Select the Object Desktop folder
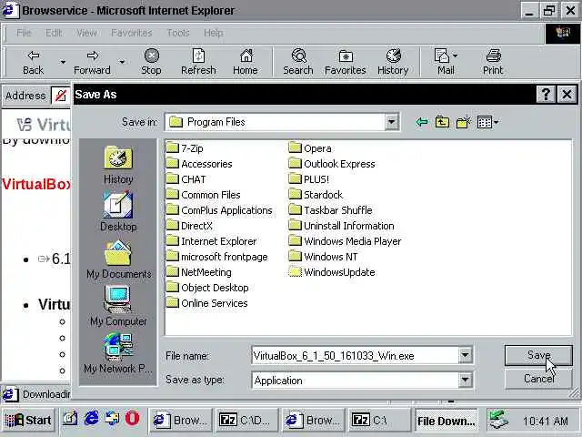This screenshot has width=582, height=437. click(207, 288)
